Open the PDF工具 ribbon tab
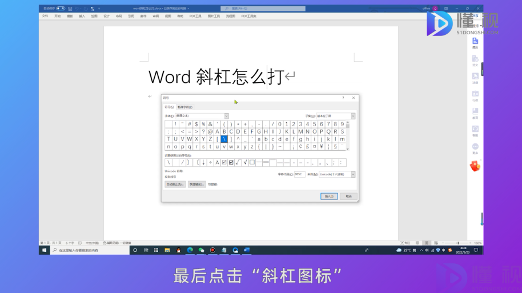Screen dimensions: 522x293 point(195,16)
